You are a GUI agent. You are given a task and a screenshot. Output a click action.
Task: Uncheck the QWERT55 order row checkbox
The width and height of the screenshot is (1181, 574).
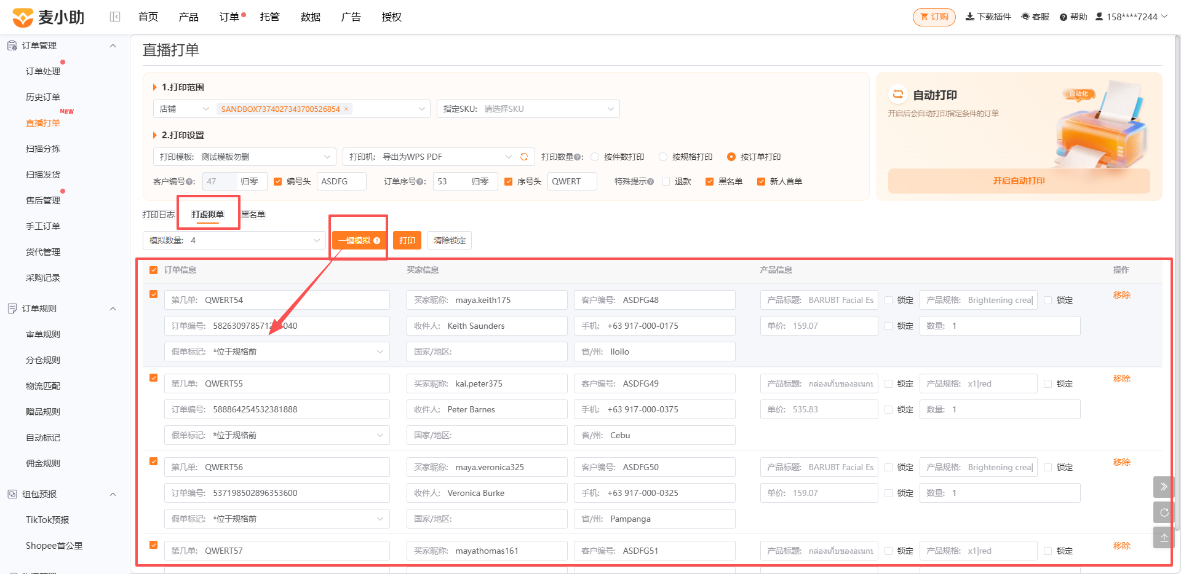(154, 378)
